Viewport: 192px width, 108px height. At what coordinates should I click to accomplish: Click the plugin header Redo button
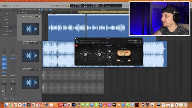(x=107, y=43)
